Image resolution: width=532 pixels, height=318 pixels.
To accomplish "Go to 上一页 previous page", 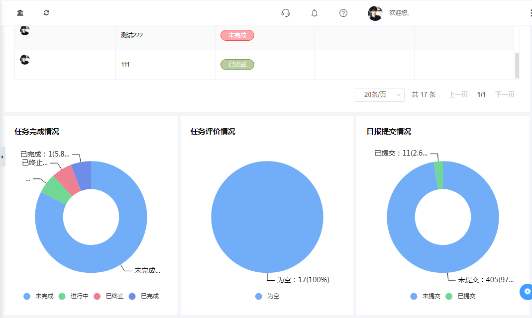I will point(458,94).
